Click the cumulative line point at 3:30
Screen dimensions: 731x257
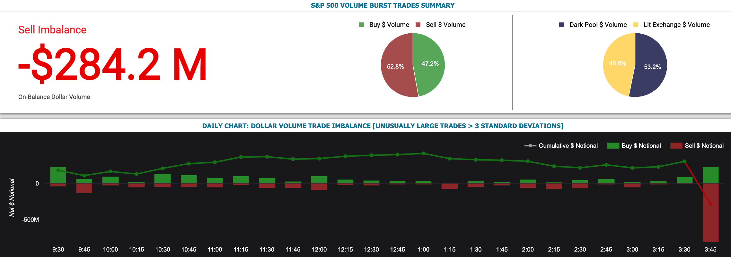coord(684,162)
